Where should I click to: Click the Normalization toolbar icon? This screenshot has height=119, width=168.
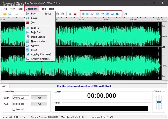pos(98,14)
